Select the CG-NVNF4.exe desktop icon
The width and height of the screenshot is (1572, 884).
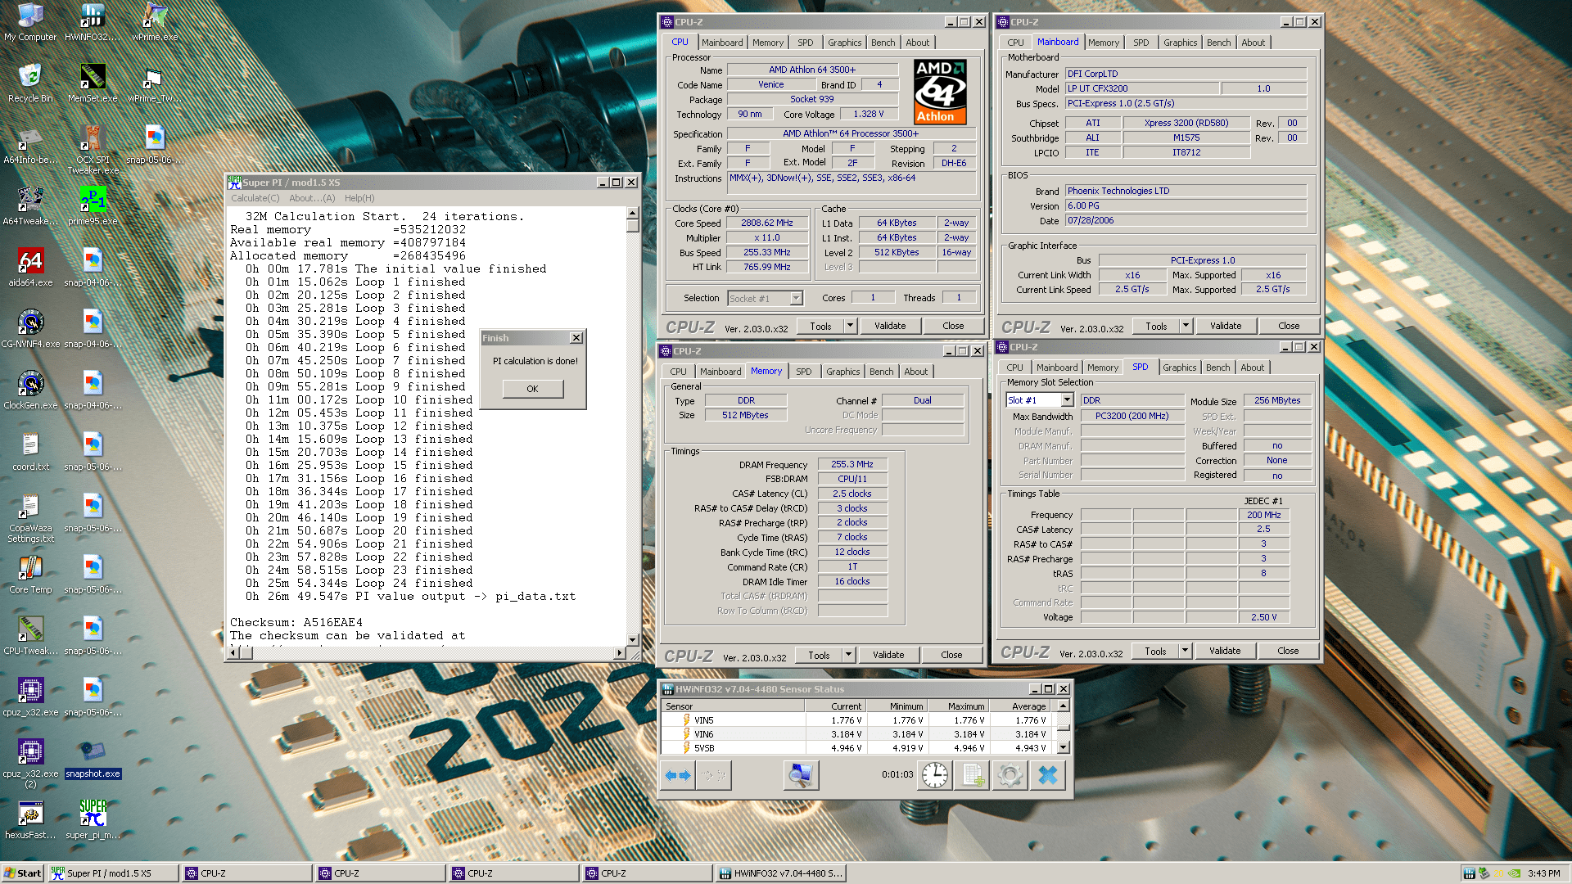click(x=30, y=329)
